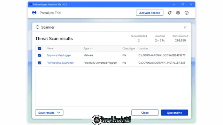Open the Spyware.MassLogger threat link
Viewport: 223px width, 125px height.
click(x=59, y=55)
